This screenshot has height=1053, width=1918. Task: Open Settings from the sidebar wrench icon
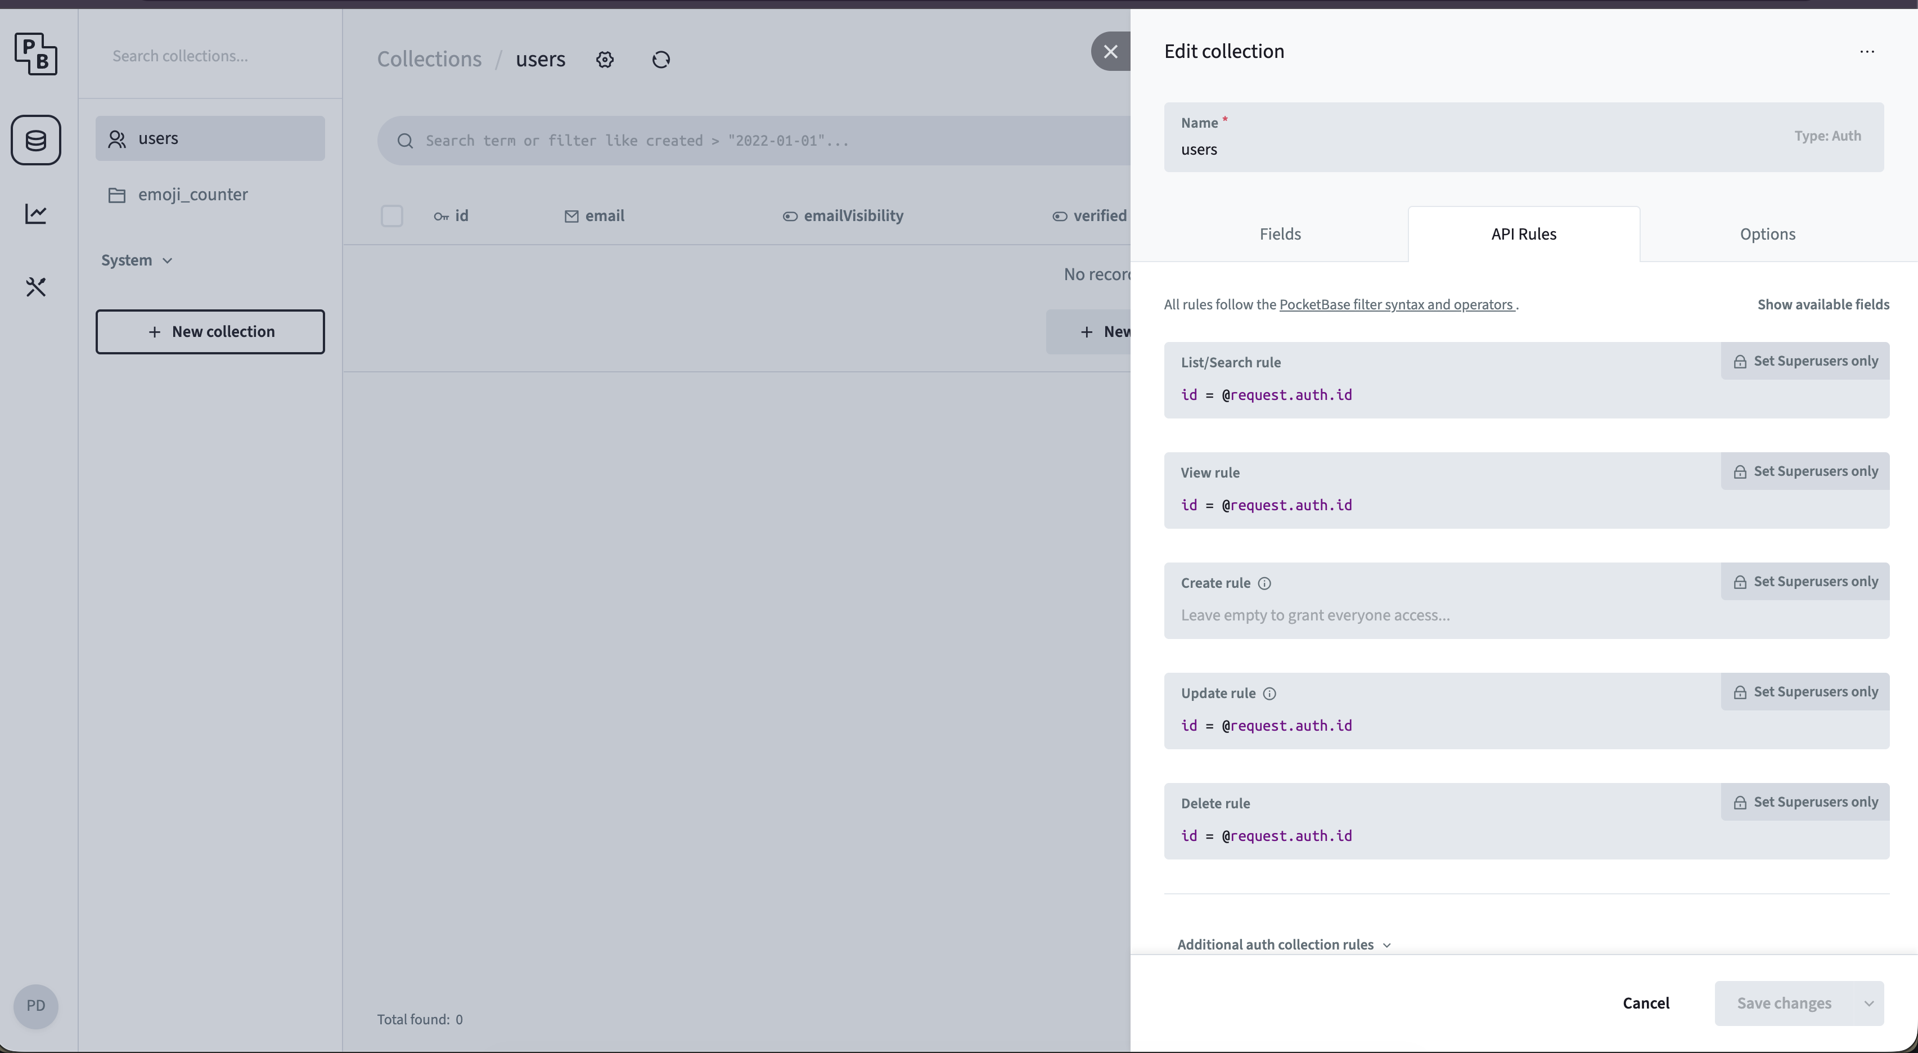[x=36, y=287]
